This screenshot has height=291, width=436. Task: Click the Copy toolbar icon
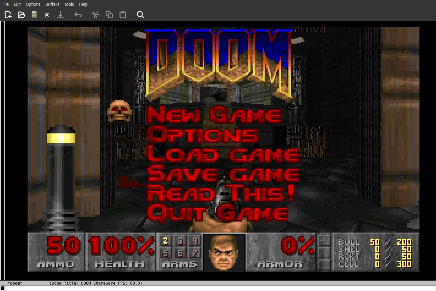coord(109,15)
